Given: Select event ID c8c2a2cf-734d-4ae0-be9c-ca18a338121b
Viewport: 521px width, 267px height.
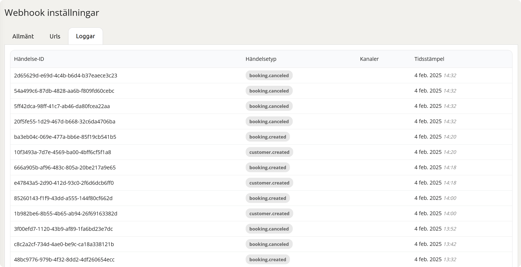Looking at the screenshot, I should pyautogui.click(x=64, y=244).
